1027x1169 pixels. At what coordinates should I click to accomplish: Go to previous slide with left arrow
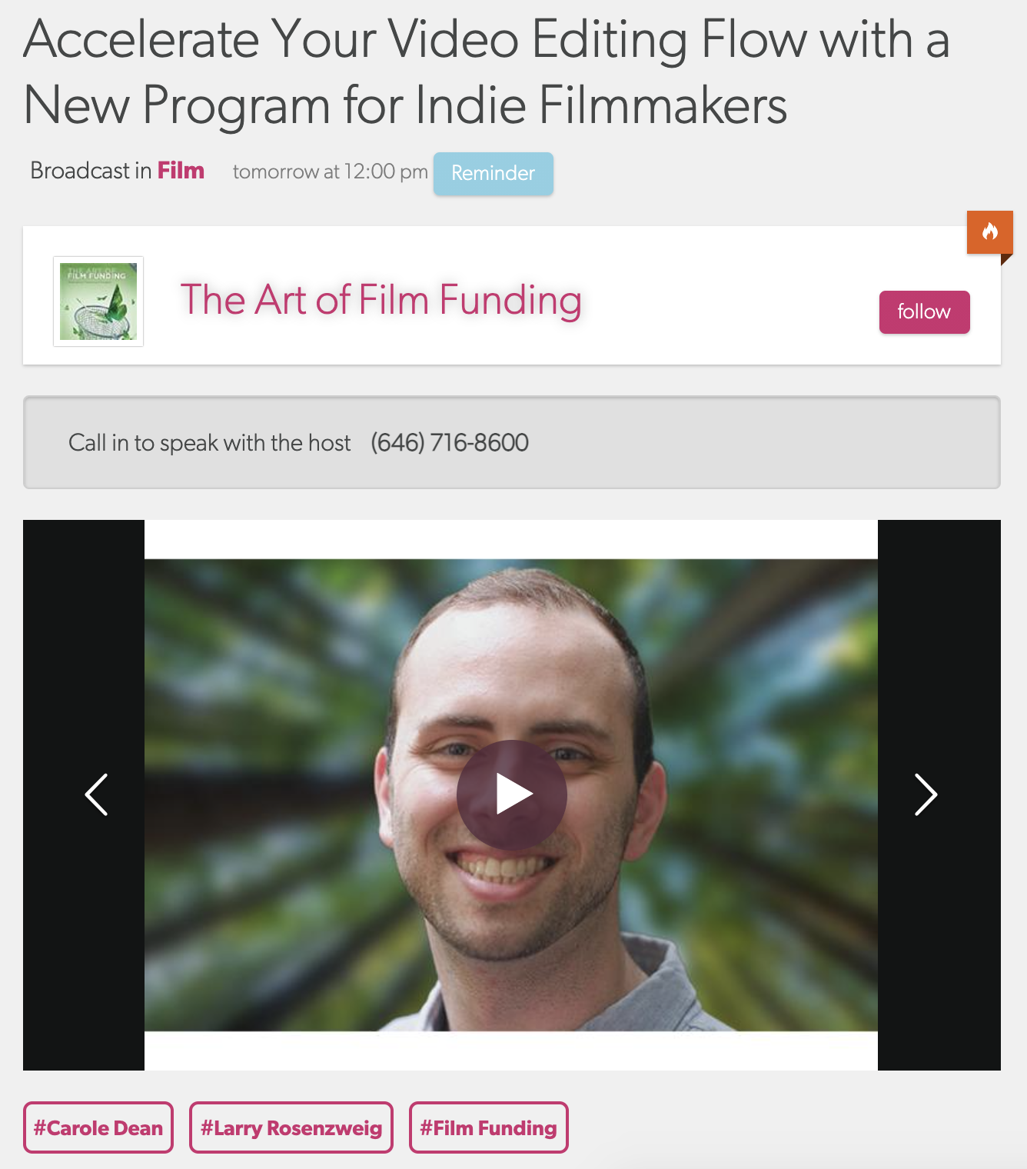click(x=96, y=794)
